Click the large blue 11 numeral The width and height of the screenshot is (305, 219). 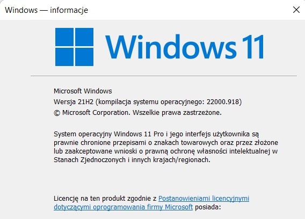point(253,47)
